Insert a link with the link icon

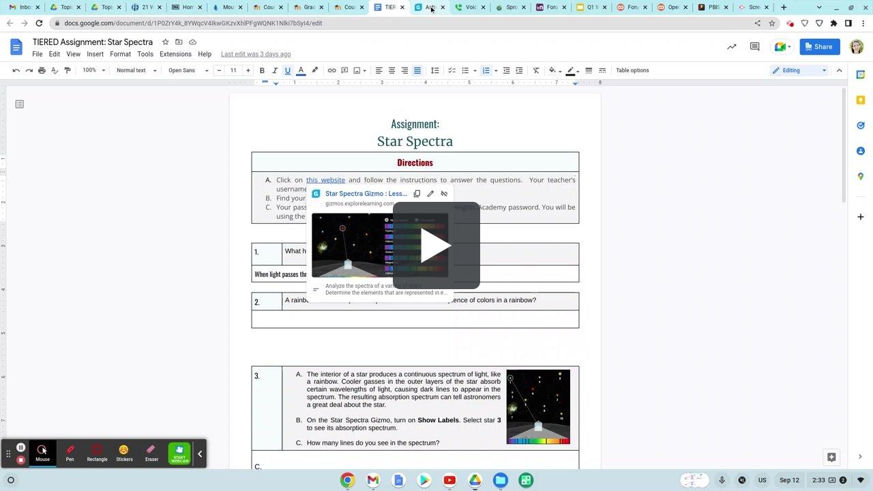(332, 70)
